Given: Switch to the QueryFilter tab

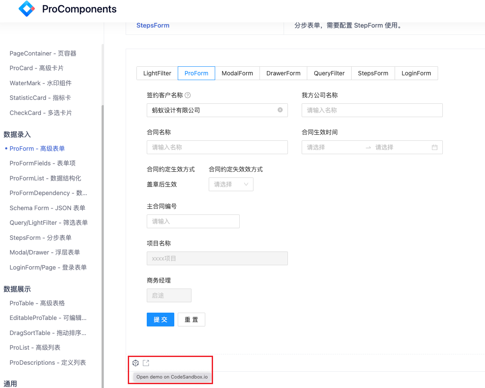Looking at the screenshot, I should [x=329, y=73].
